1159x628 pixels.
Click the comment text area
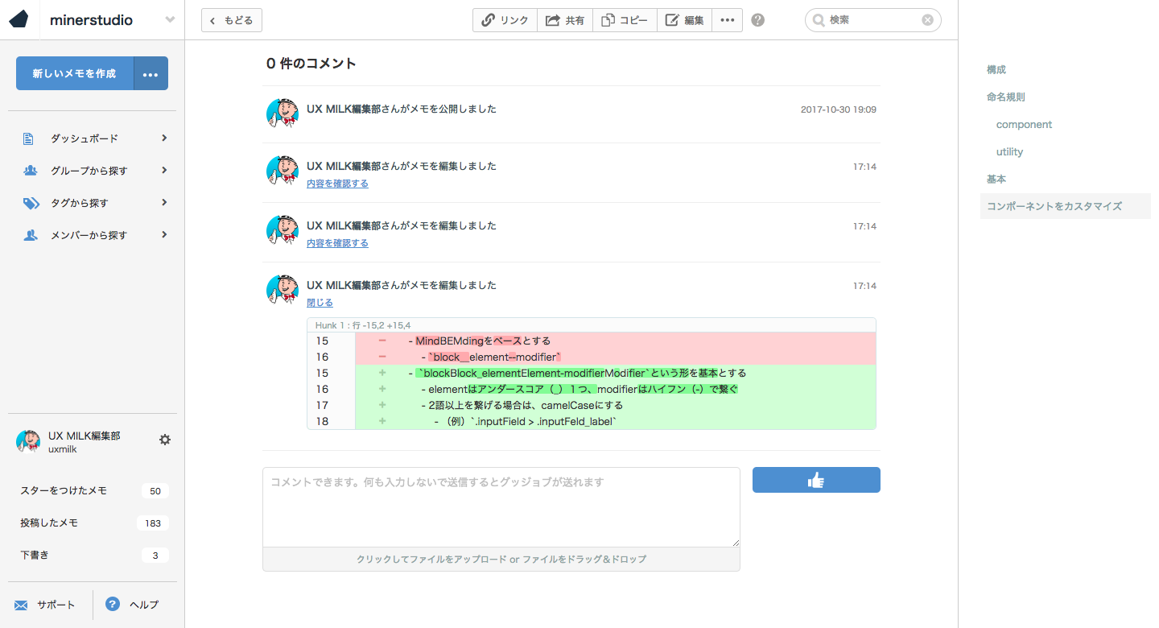(x=501, y=507)
